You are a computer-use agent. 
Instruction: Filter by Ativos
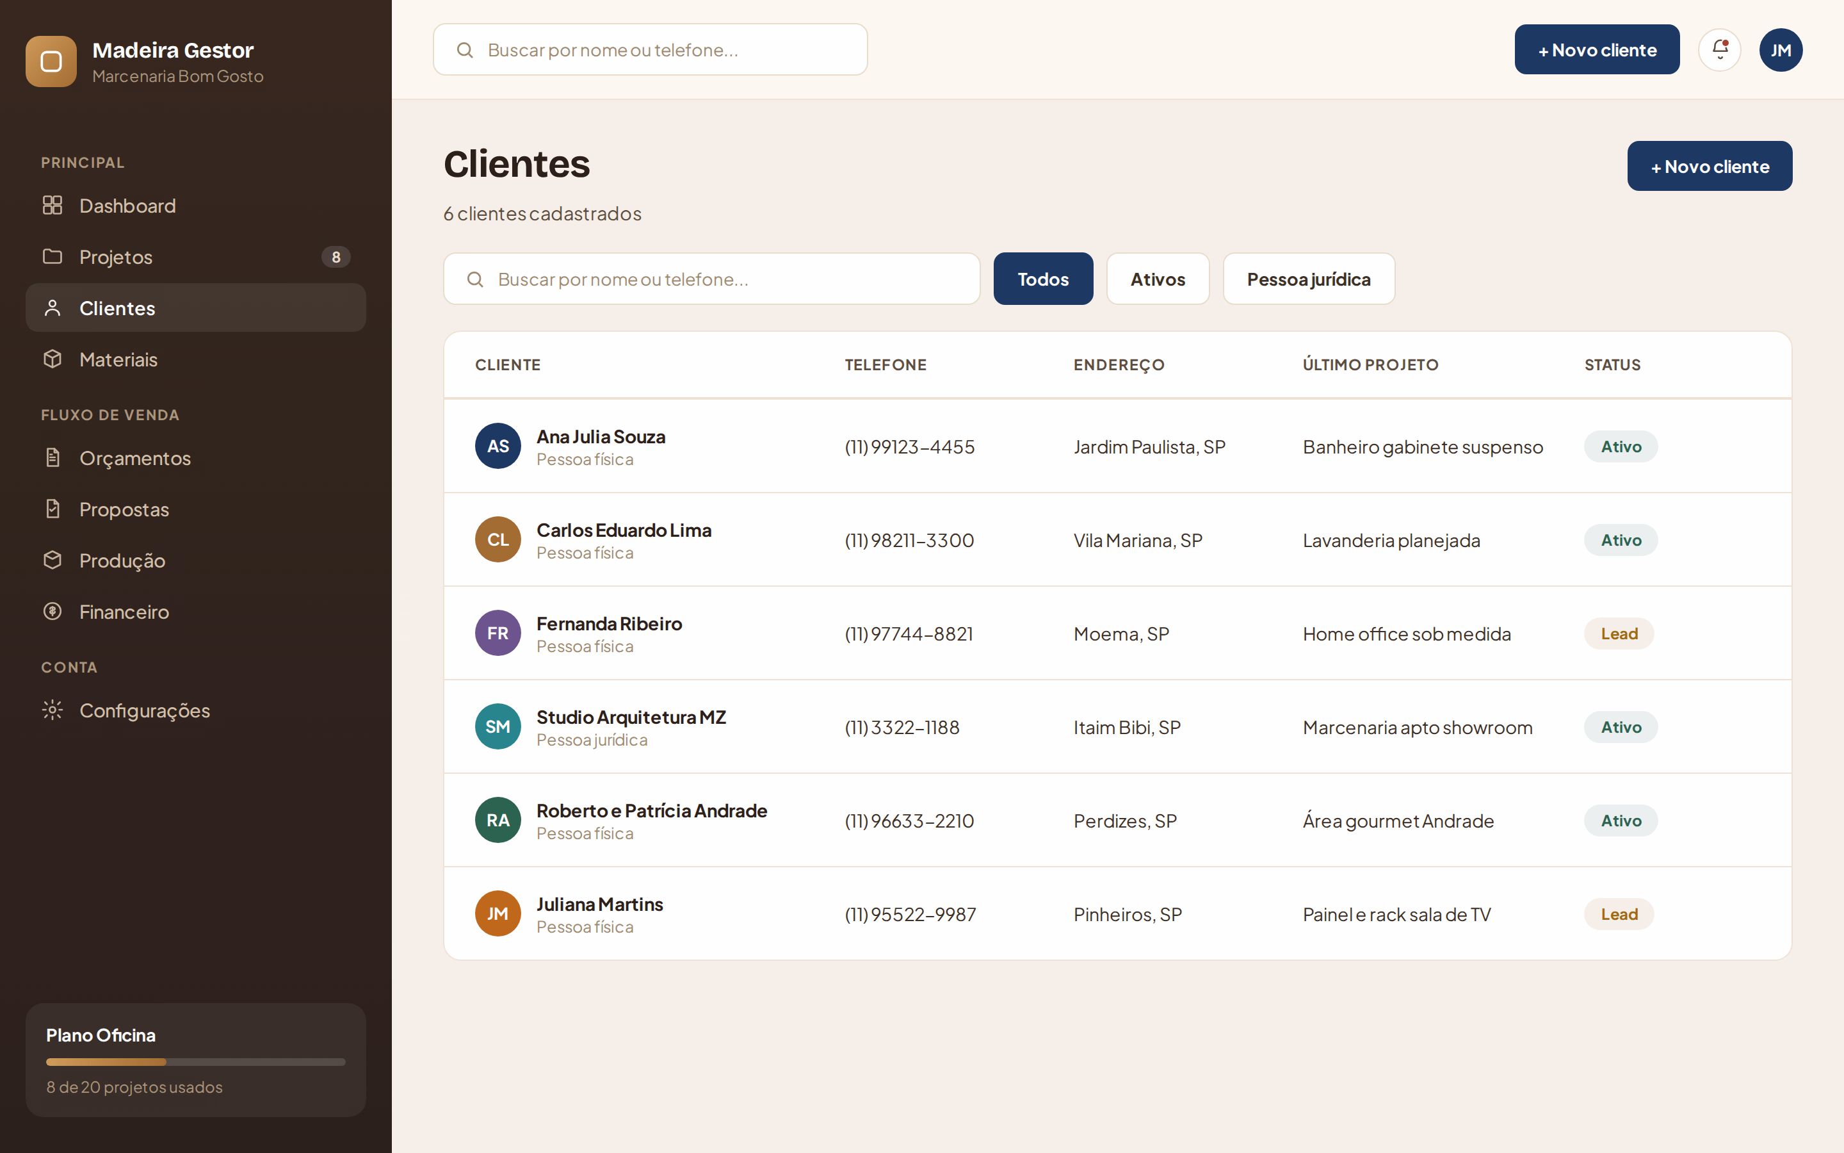tap(1158, 279)
